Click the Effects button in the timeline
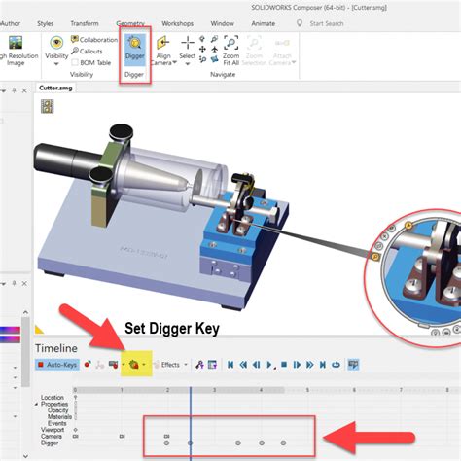 tap(167, 365)
